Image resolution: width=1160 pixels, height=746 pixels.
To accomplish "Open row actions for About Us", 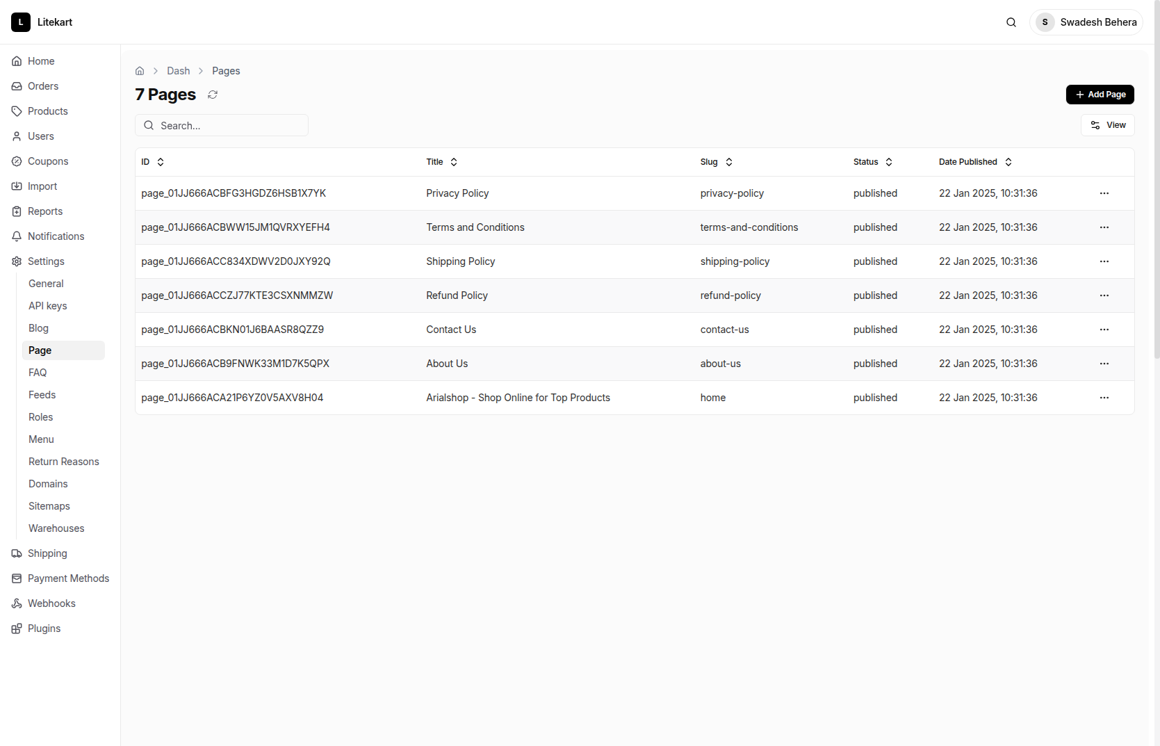I will [x=1104, y=364].
